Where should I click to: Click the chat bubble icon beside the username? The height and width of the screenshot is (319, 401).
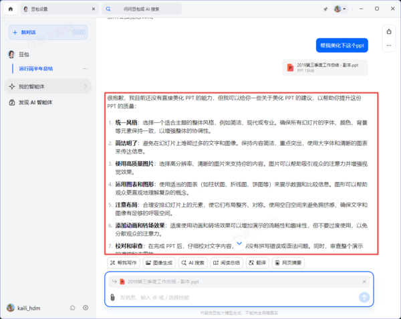coord(73,308)
